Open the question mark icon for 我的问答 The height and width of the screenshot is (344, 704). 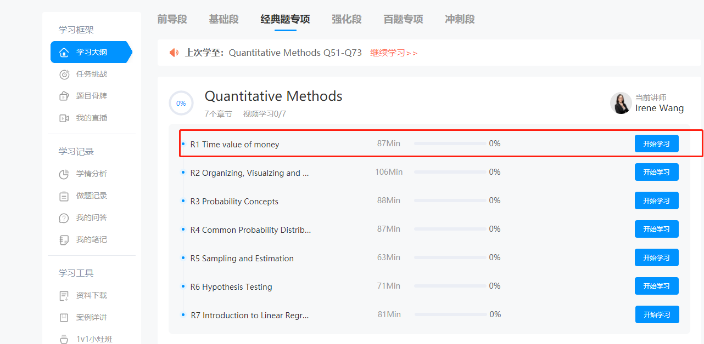click(x=64, y=218)
